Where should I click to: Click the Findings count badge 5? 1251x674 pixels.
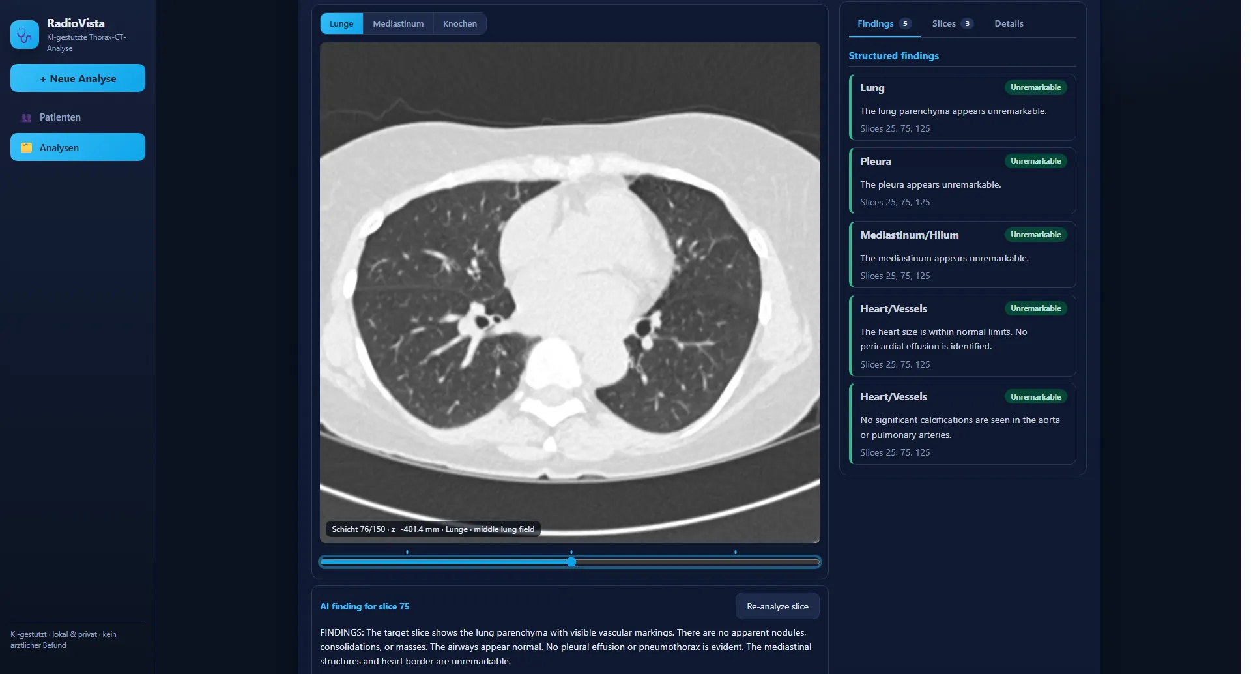tap(905, 23)
